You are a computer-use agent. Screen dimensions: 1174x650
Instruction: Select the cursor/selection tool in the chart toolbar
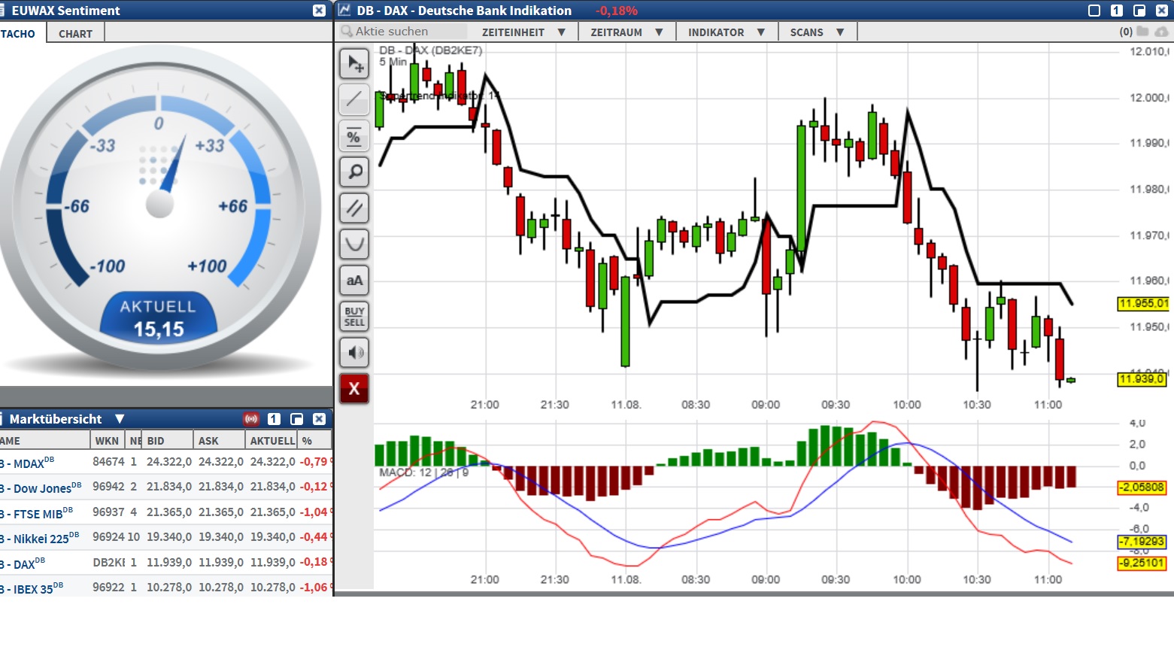354,64
